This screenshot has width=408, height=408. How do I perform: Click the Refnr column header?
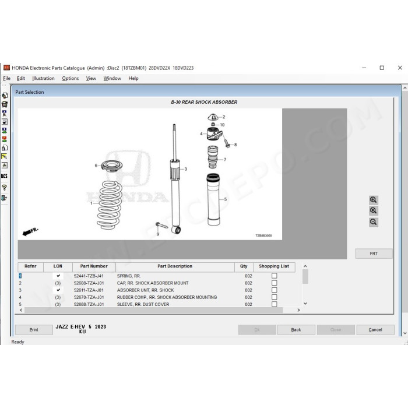(x=30, y=266)
